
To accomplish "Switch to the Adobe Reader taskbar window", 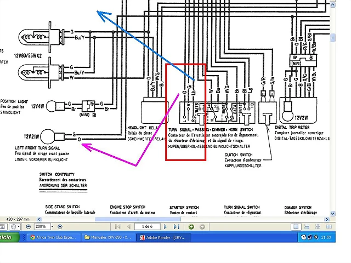I will (163, 237).
